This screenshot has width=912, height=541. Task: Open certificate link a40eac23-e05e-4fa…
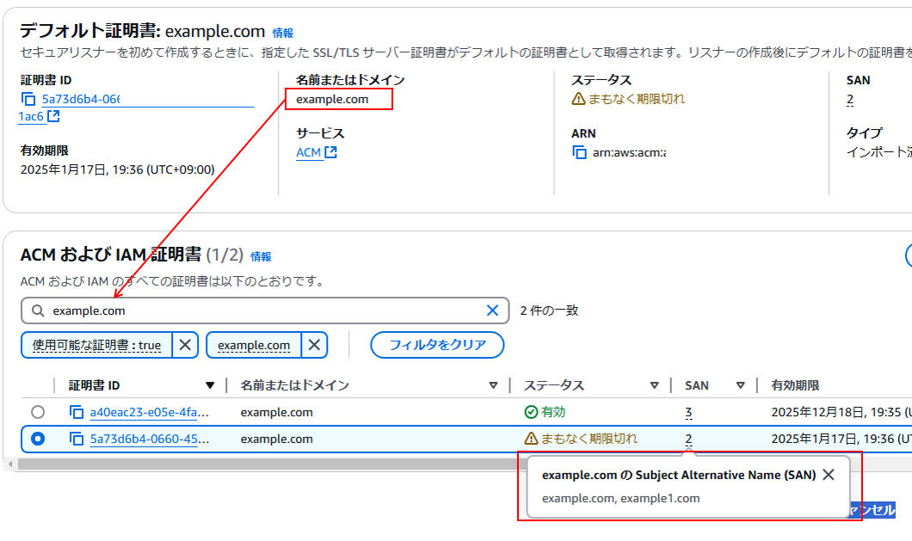tap(149, 412)
